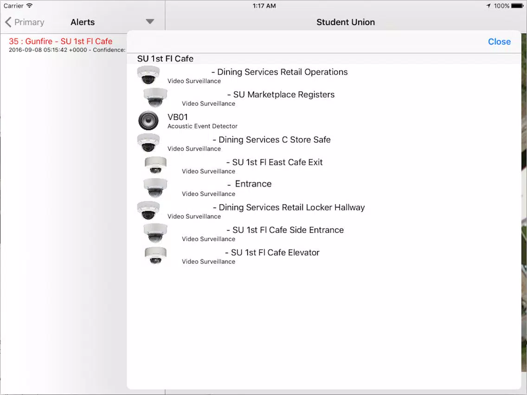Tap camera icon for Retail Locker Hallway
527x395 pixels.
(148, 210)
